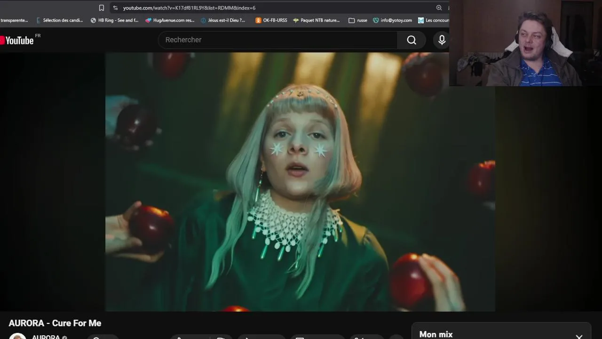The image size is (602, 339).
Task: Click the video title 'AURORA - Cure For Me'
Action: click(x=55, y=323)
